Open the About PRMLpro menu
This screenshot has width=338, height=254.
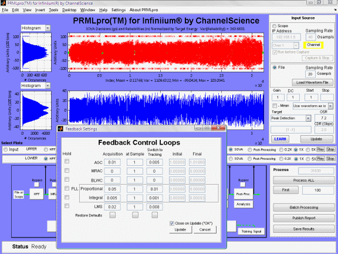pos(144,10)
